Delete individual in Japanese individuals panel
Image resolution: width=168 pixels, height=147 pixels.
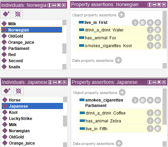[18, 91]
